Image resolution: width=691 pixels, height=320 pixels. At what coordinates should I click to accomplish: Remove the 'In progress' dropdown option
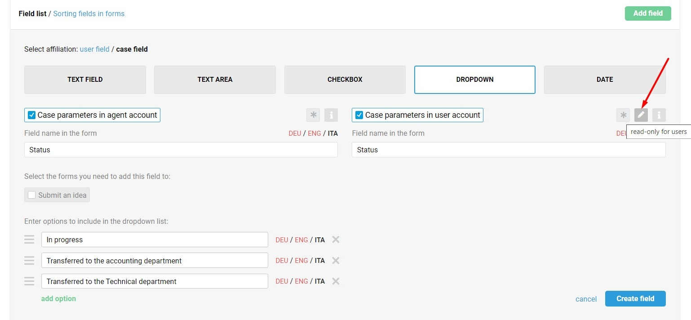(x=336, y=240)
